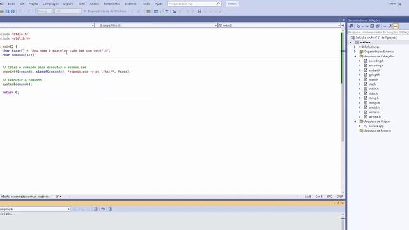
Task: Select the getopt.h header file
Action: 374,75
